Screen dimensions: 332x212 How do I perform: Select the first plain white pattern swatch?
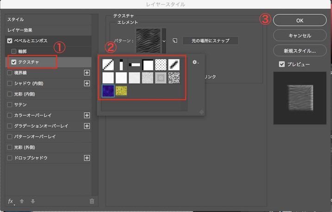(108, 78)
